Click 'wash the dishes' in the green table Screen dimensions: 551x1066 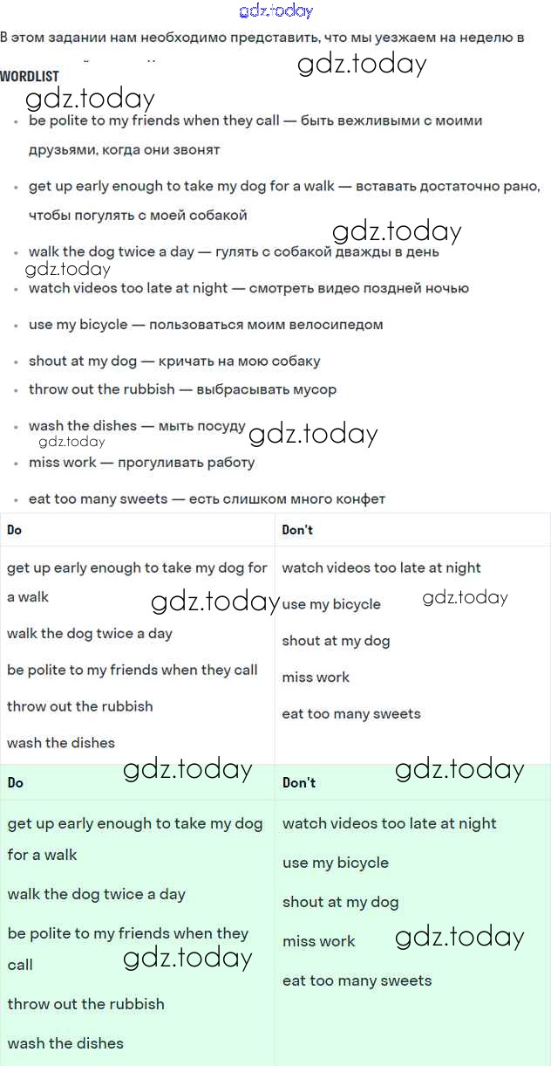[65, 1043]
